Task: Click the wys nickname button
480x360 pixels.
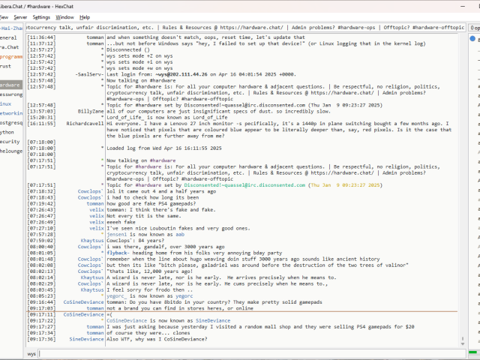Action: tap(31, 352)
